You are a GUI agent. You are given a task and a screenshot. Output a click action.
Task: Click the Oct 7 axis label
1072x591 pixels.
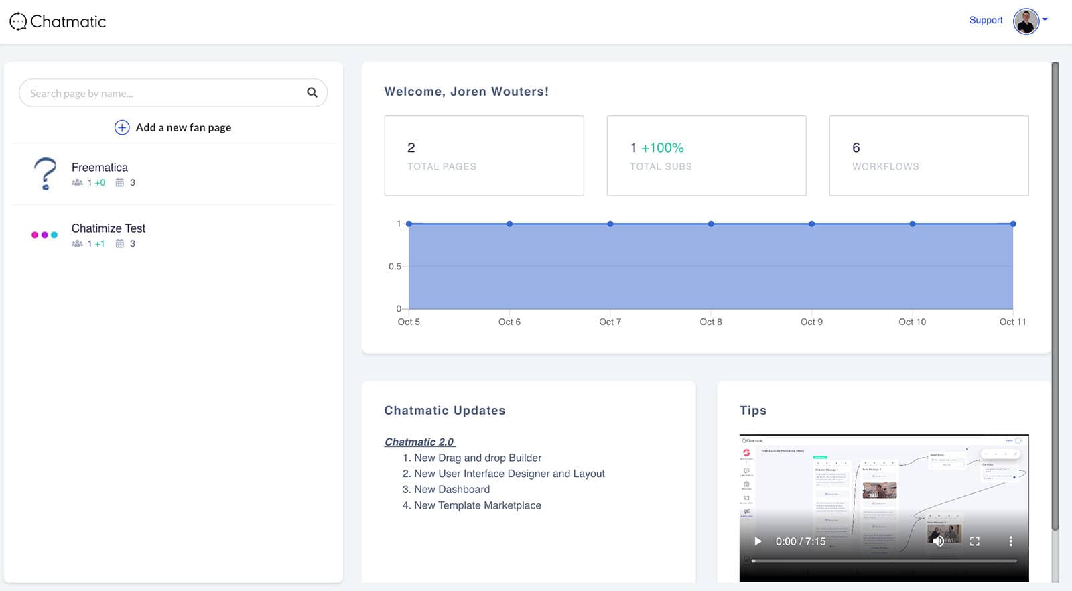pyautogui.click(x=610, y=322)
